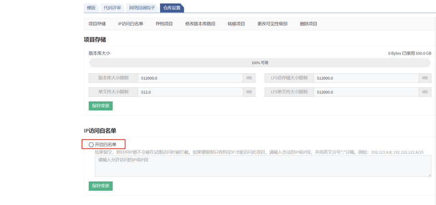This screenshot has width=436, height=205.
Task: Focus the 版本库大小限制 input field
Action: click(x=191, y=78)
